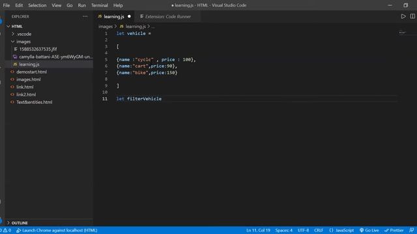This screenshot has width=417, height=234.
Task: Switch to the learning.js editor tab
Action: [x=114, y=16]
